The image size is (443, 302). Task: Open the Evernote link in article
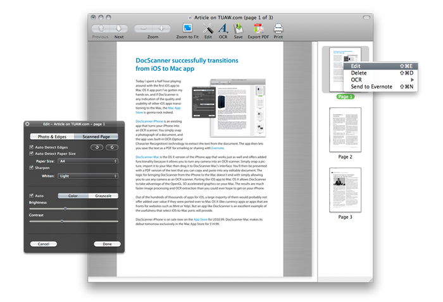[x=218, y=148]
